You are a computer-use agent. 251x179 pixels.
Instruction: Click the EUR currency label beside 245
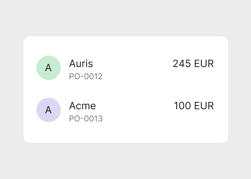(x=204, y=63)
